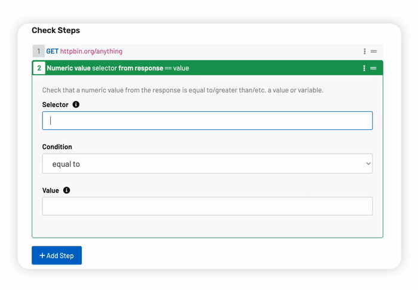
Task: Open the Condition dropdown set to equal to
Action: point(207,164)
